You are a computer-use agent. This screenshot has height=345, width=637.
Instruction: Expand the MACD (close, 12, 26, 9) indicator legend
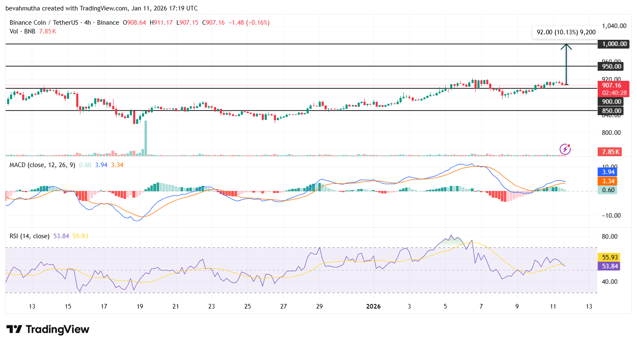coord(42,166)
